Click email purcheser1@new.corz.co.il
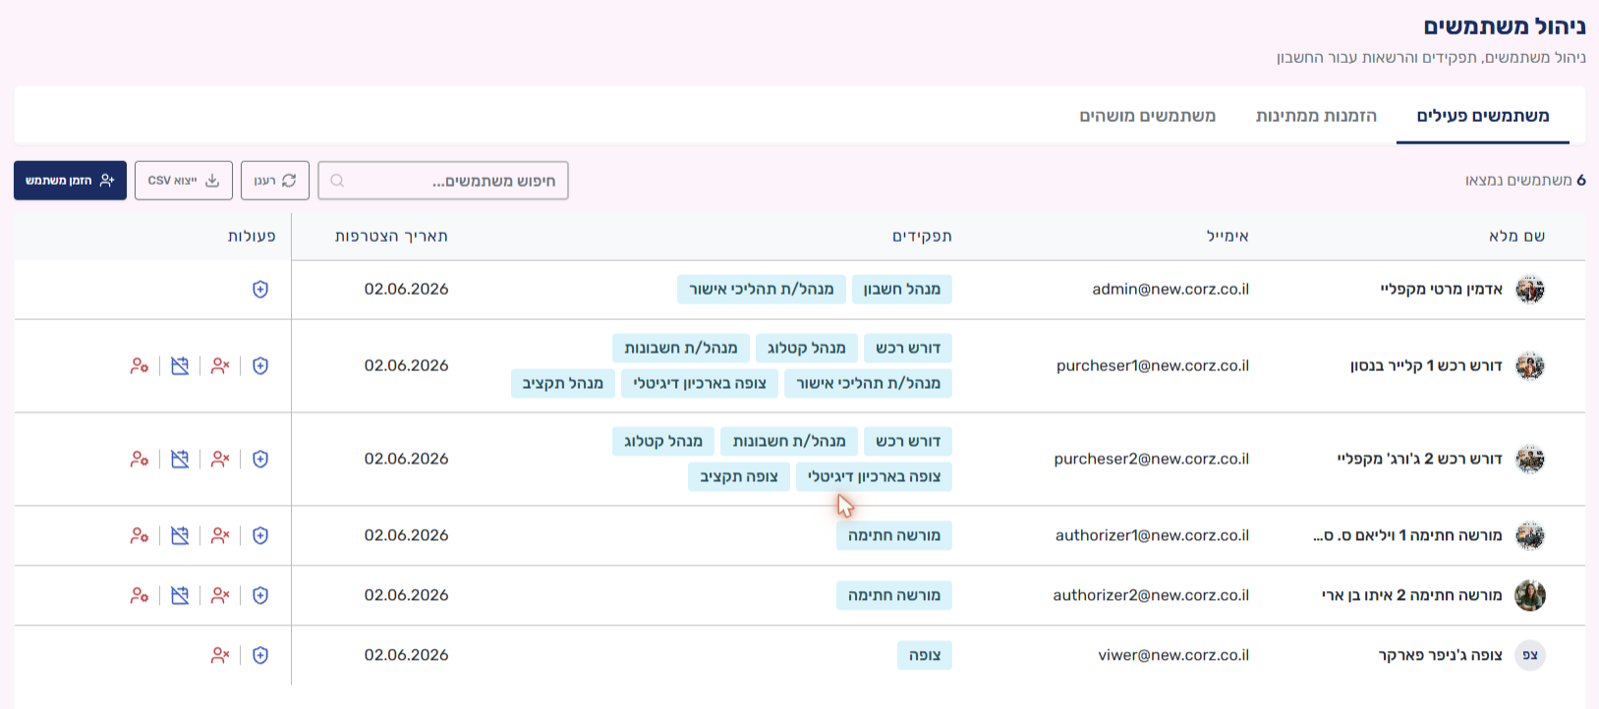Screen dimensions: 1599x709 point(1153,366)
